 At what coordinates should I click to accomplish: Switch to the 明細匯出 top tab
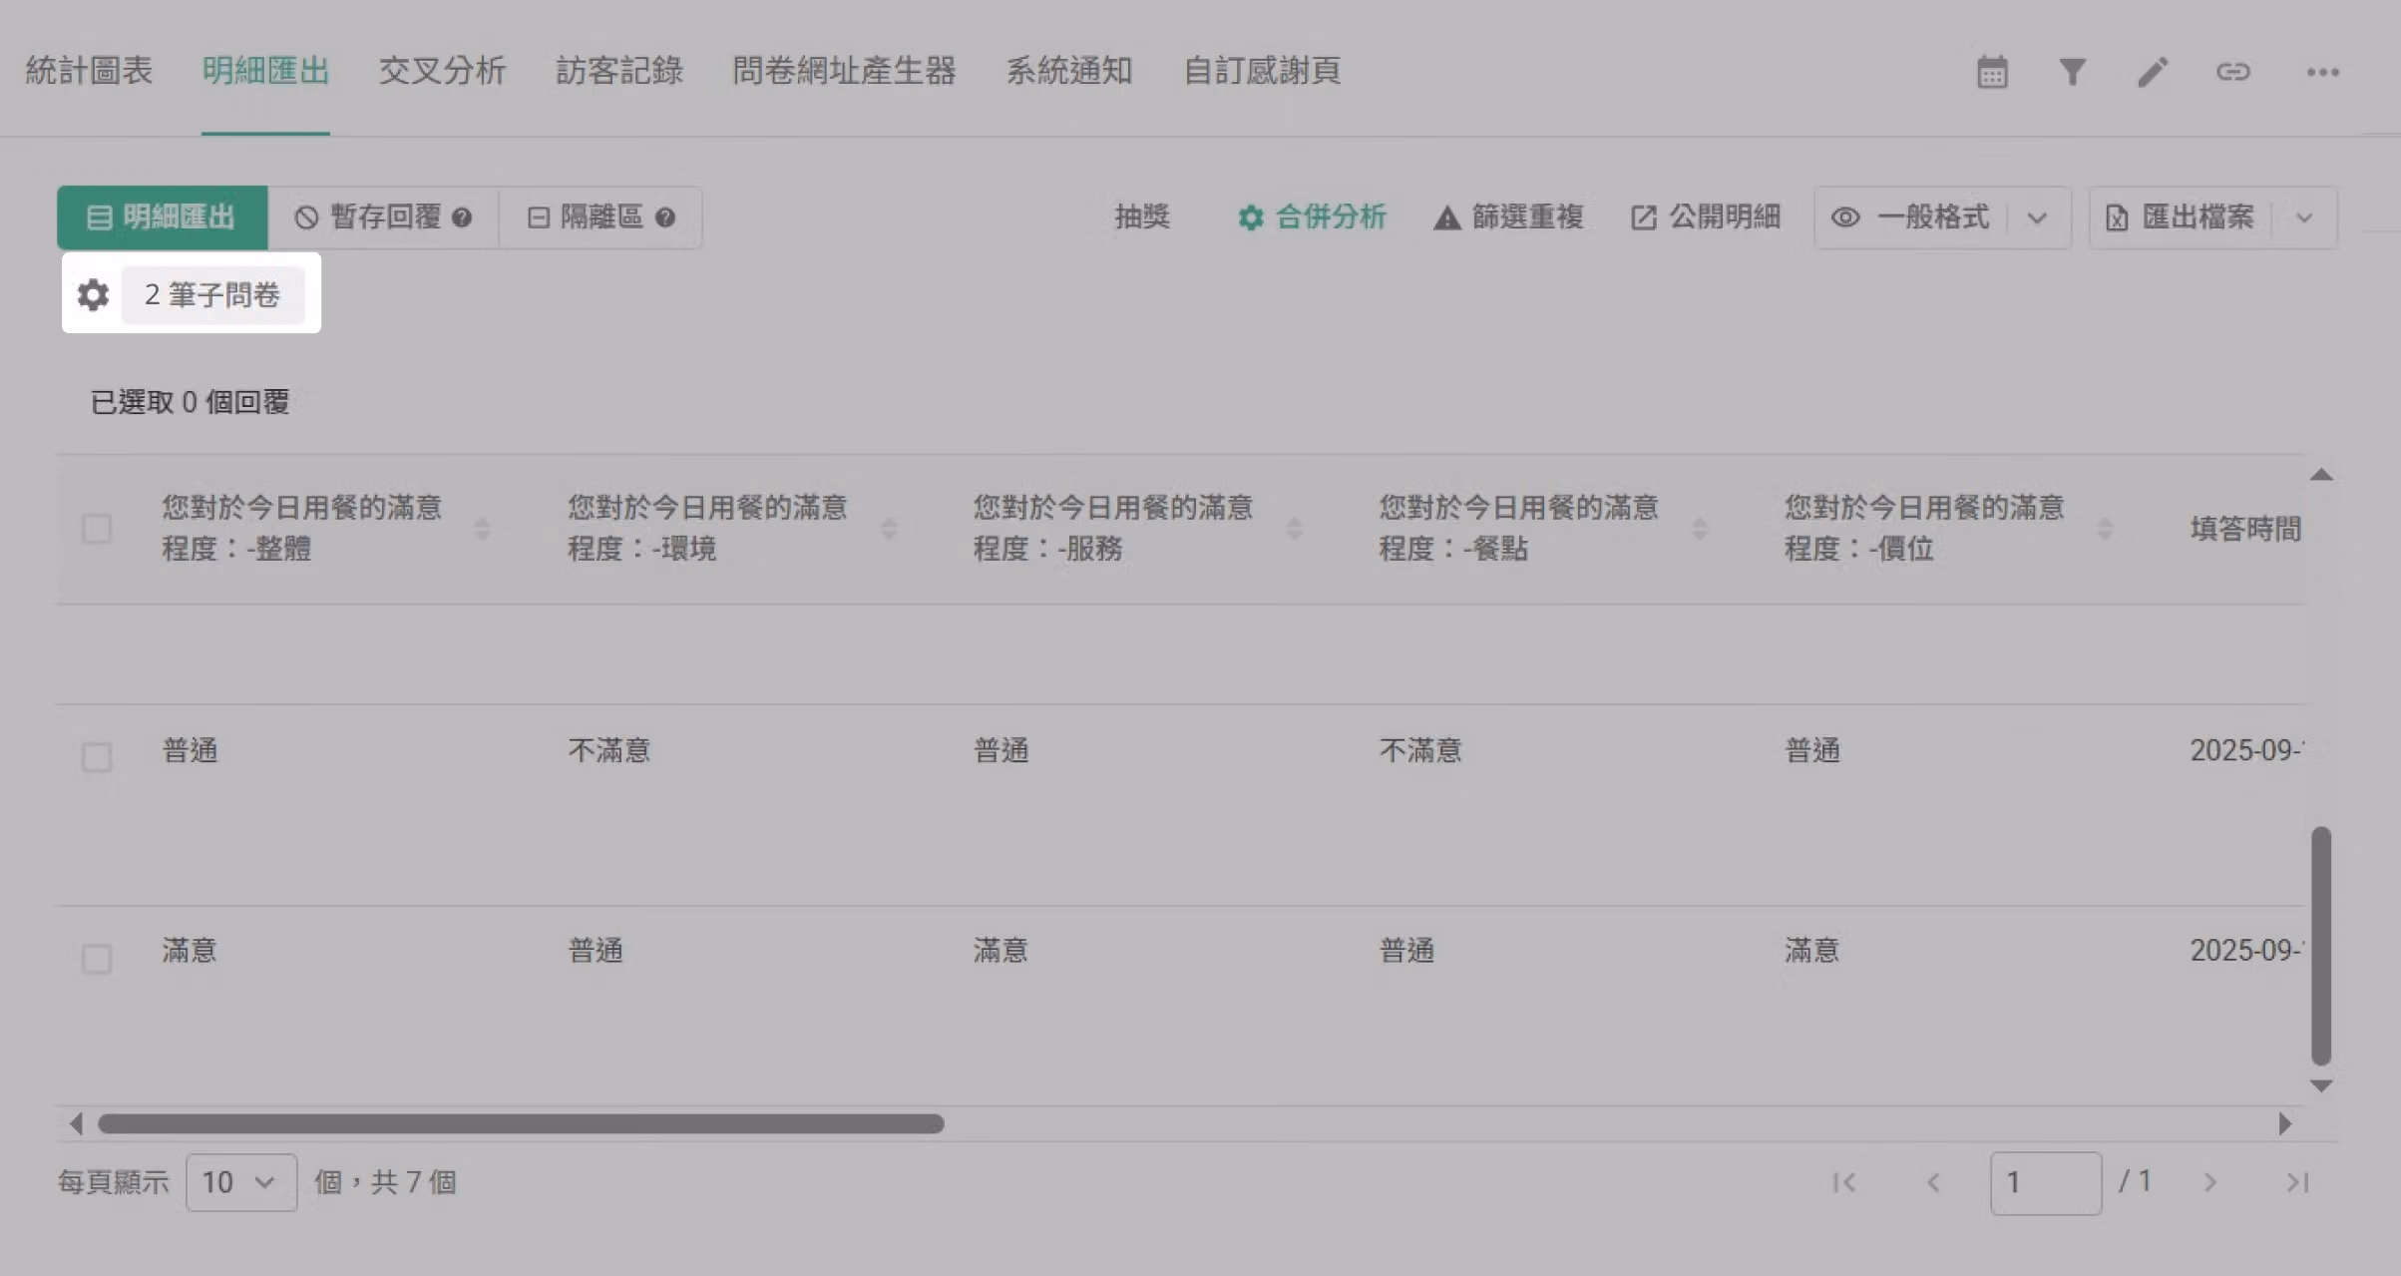[x=265, y=71]
